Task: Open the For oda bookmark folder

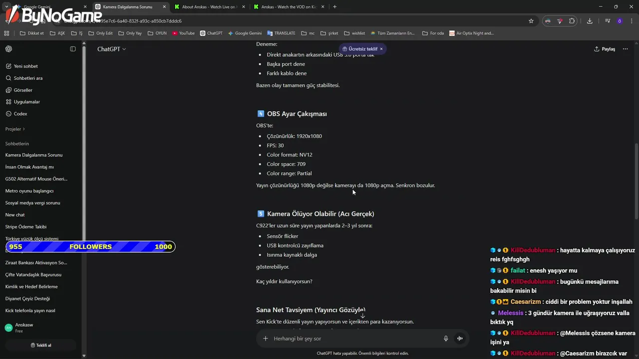Action: click(x=433, y=33)
